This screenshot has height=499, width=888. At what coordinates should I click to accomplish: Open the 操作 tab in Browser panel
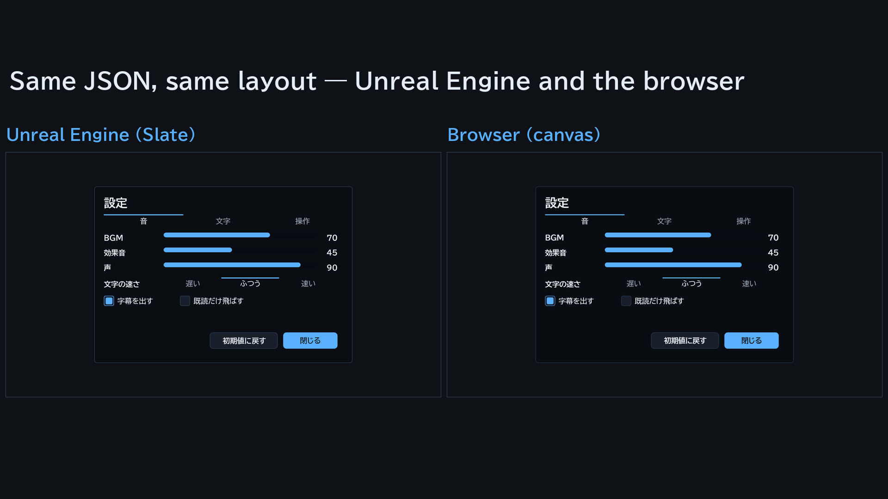[744, 221]
